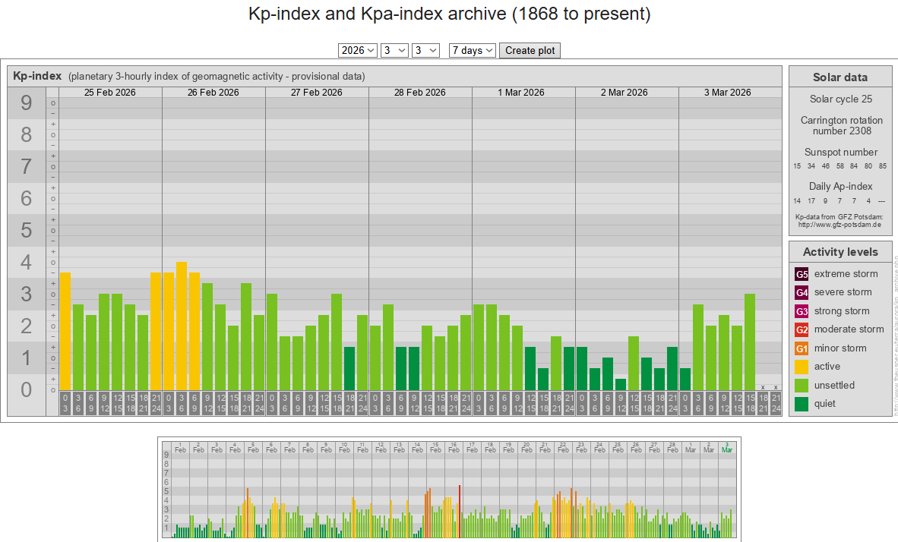Click the G1 minor storm icon
Image resolution: width=898 pixels, height=542 pixels.
tap(802, 348)
